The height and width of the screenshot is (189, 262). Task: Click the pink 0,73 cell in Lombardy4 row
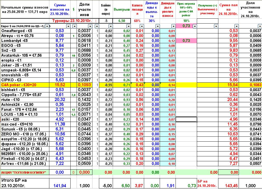pos(186,41)
